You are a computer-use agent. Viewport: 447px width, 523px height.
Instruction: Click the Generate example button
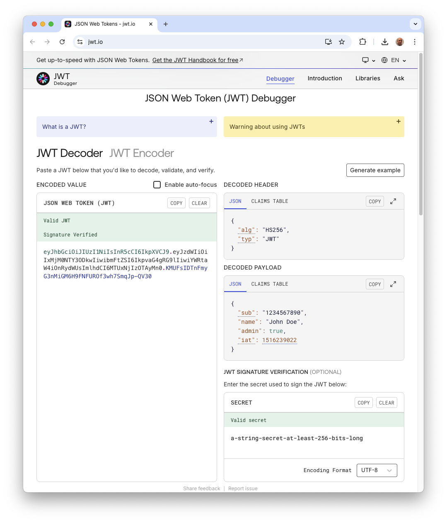375,170
